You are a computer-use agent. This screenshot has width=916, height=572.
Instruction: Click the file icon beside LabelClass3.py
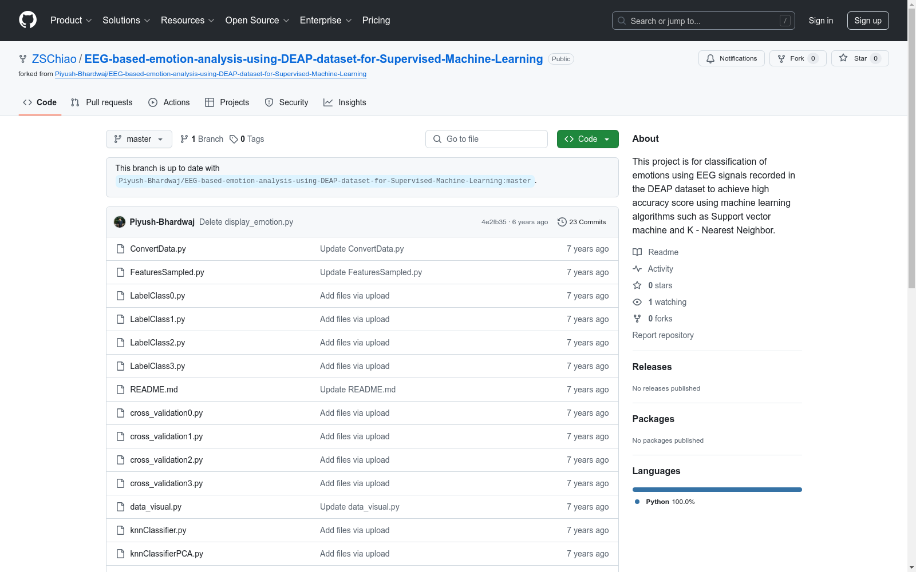[x=120, y=366]
